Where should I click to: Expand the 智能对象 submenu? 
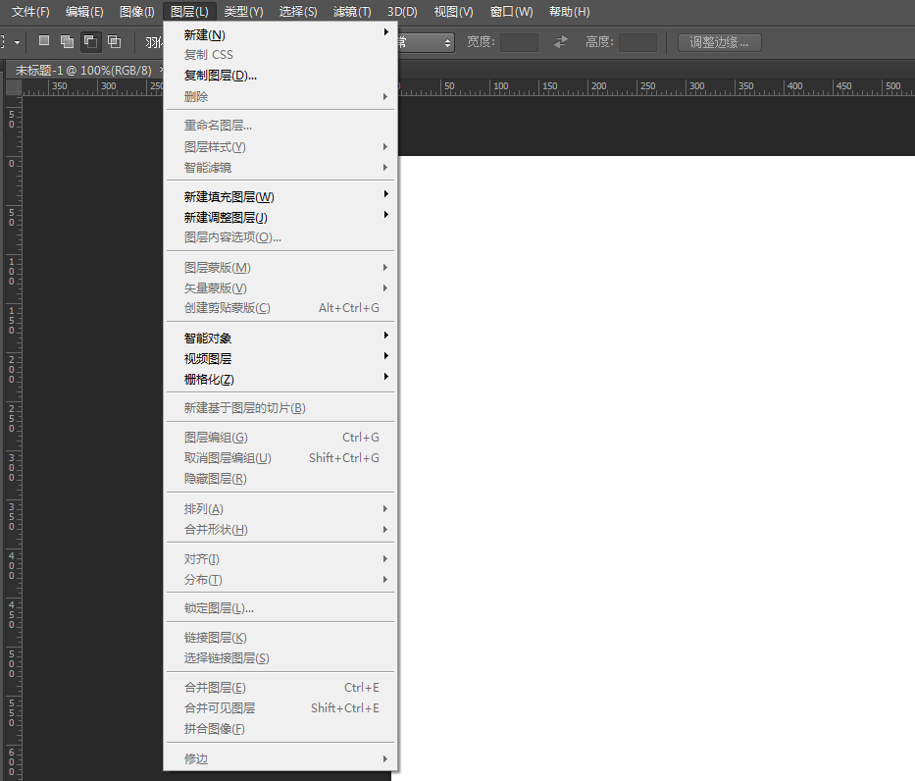[280, 338]
